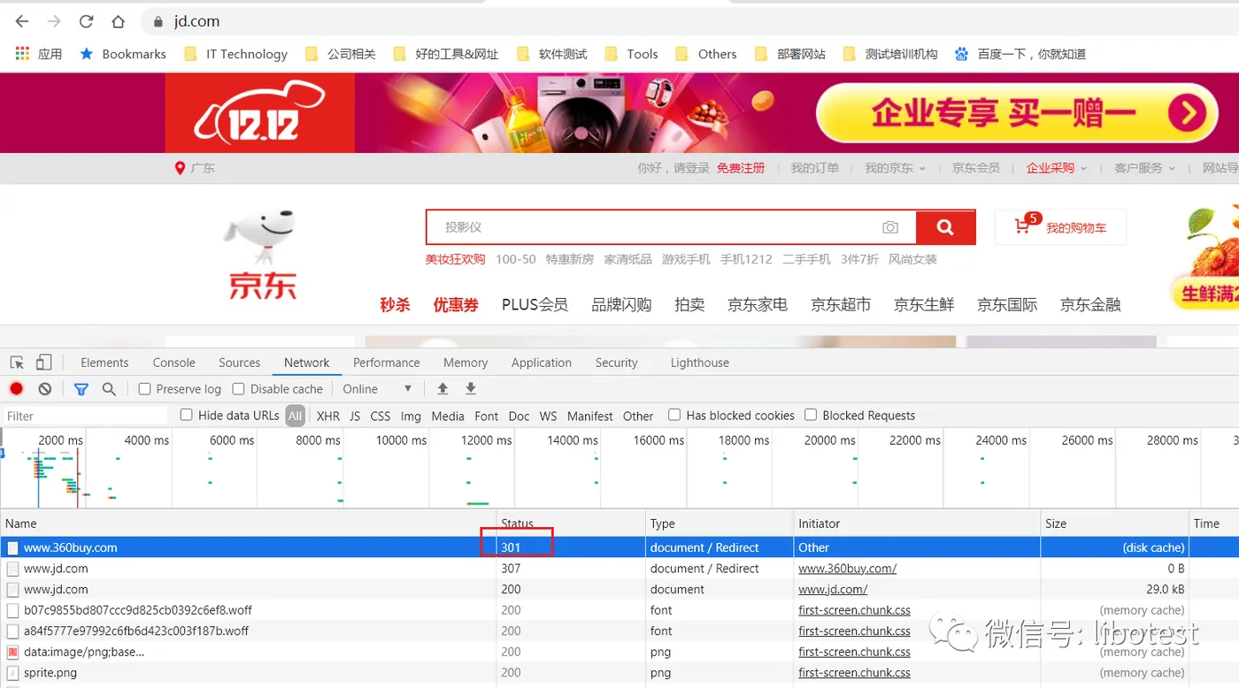Expand the 我的京东 dropdown
This screenshot has width=1239, height=688.
895,168
